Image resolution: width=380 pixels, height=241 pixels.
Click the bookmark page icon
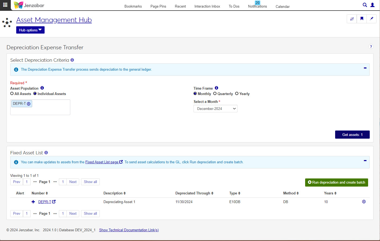tap(362, 19)
